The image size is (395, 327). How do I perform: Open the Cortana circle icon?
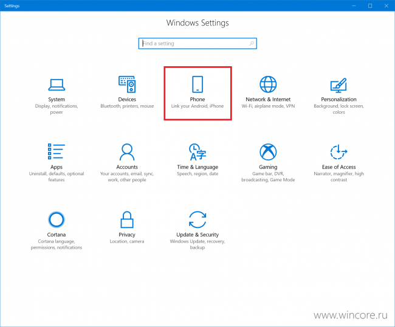[57, 219]
